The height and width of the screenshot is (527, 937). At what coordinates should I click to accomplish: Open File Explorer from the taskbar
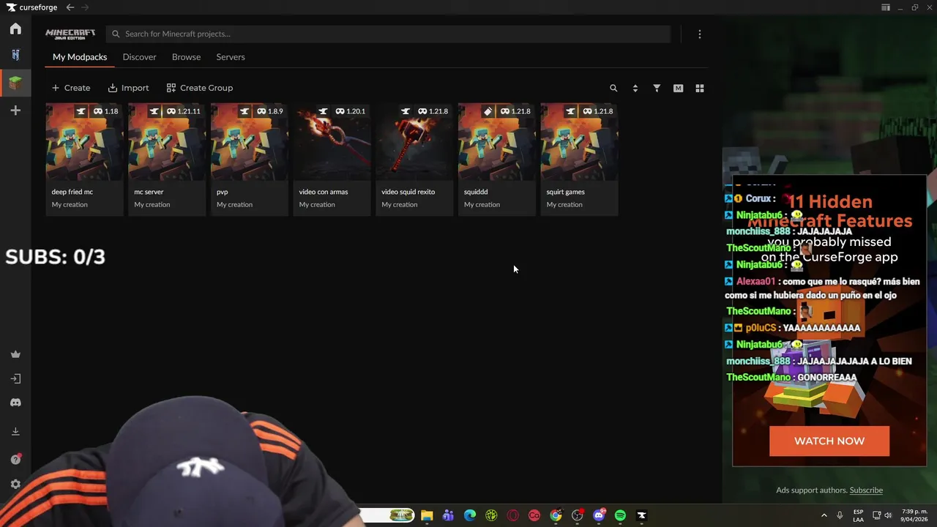coord(427,515)
